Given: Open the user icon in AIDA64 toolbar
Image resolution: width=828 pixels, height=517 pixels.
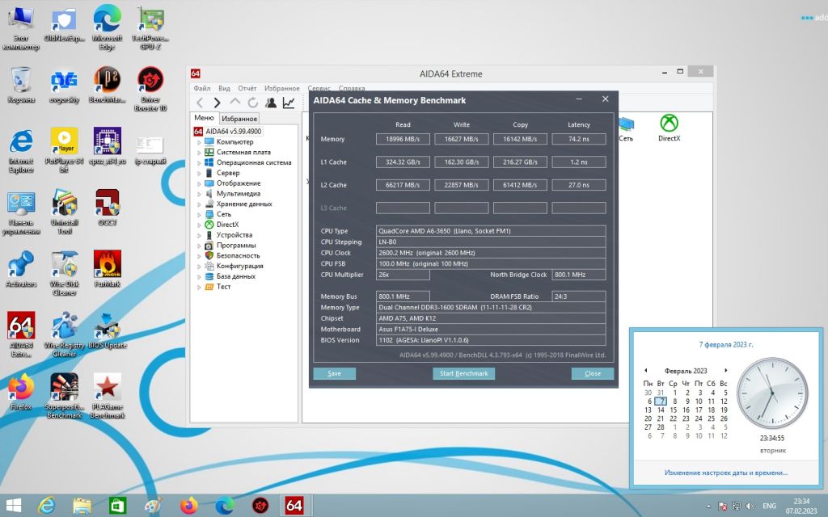Looking at the screenshot, I should 271,103.
